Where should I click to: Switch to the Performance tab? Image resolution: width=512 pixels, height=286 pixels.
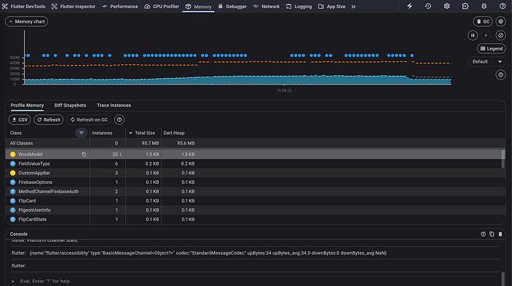coord(120,7)
